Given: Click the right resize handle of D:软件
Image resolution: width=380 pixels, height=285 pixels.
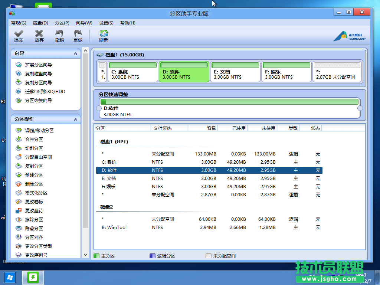Looking at the screenshot, I should pos(360,108).
